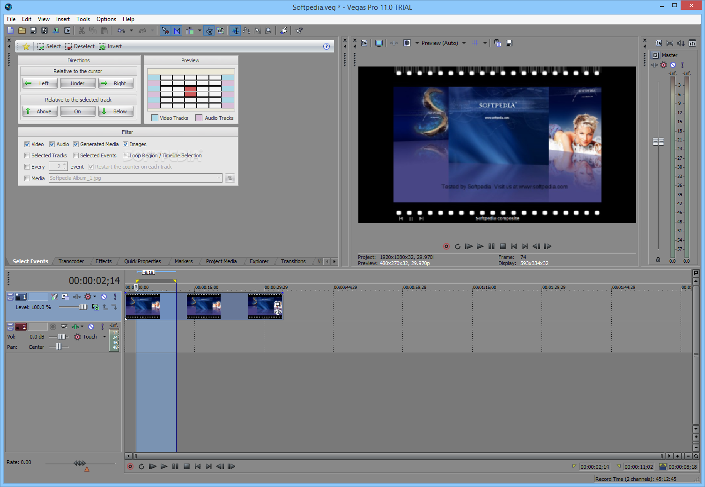Uncheck the Video filter checkbox
Viewport: 705px width, 487px height.
coord(27,144)
